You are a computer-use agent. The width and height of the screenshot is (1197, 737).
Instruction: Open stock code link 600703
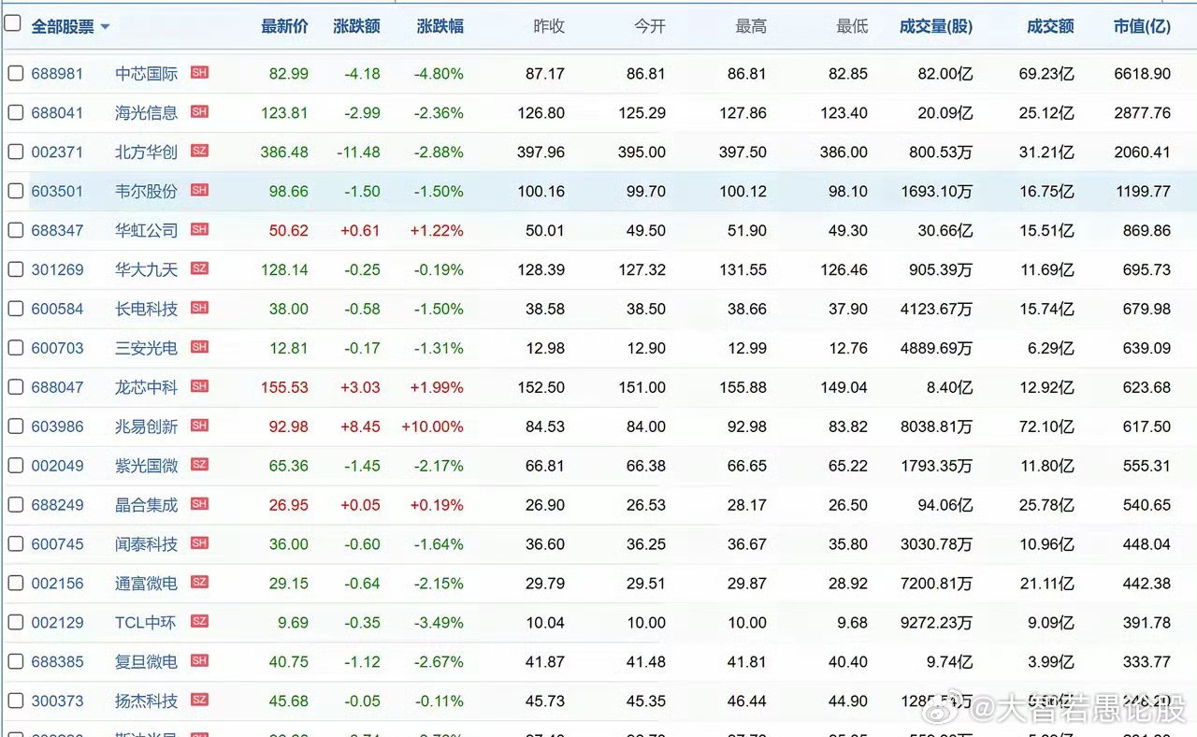tap(57, 349)
